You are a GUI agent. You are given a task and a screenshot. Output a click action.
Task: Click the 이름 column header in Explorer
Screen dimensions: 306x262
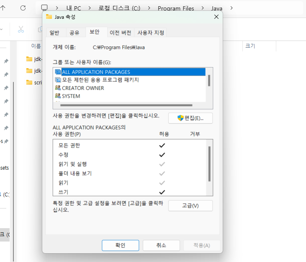tap(36, 46)
